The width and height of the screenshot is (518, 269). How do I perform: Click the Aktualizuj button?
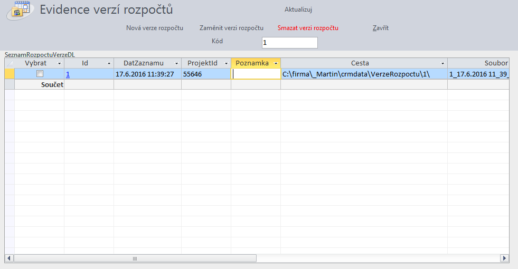pyautogui.click(x=298, y=9)
